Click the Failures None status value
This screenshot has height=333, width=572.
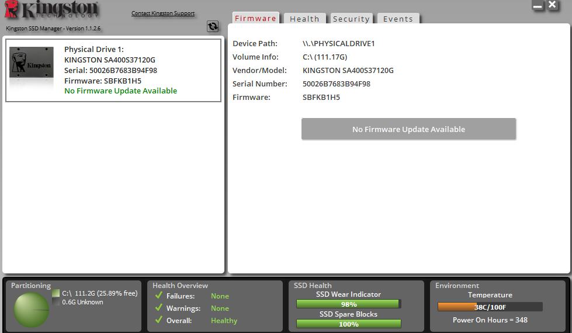tap(220, 296)
